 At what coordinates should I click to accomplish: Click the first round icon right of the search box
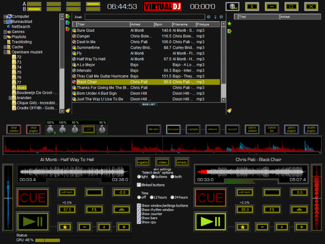point(208,17)
